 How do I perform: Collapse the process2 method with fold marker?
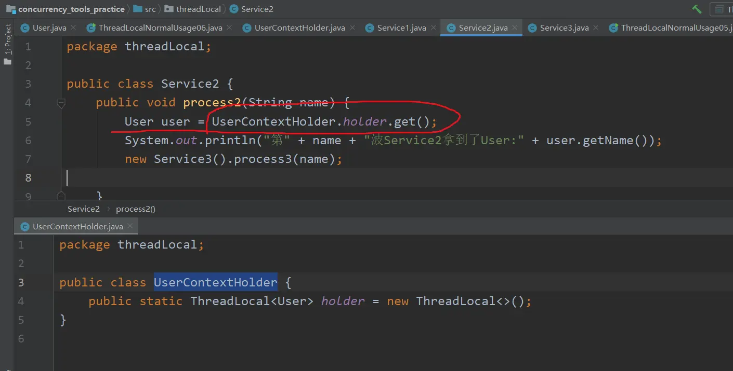click(61, 103)
